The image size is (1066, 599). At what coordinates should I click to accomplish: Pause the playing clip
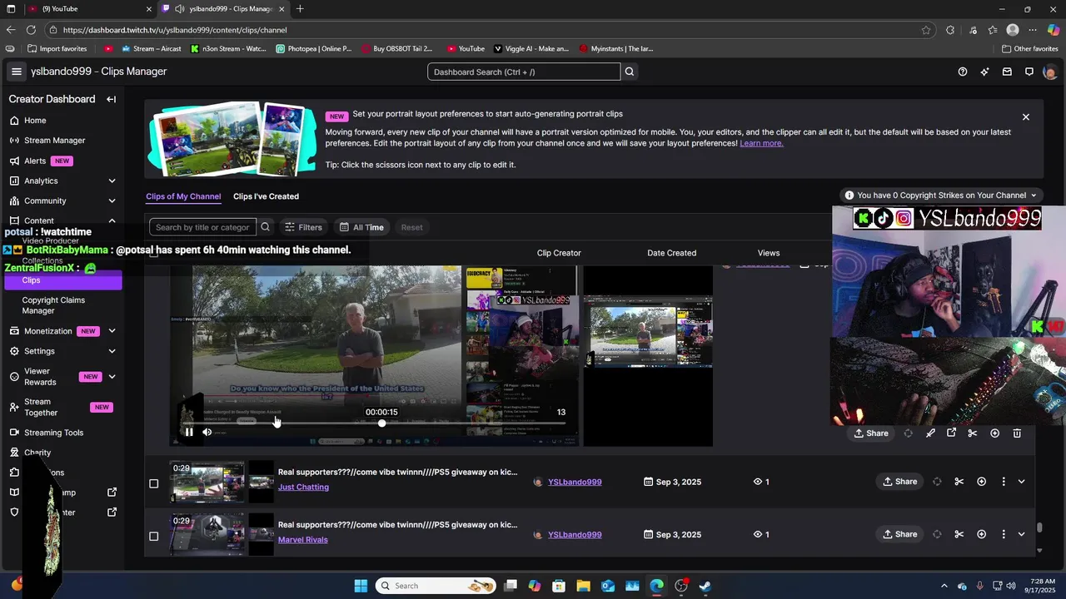[189, 432]
